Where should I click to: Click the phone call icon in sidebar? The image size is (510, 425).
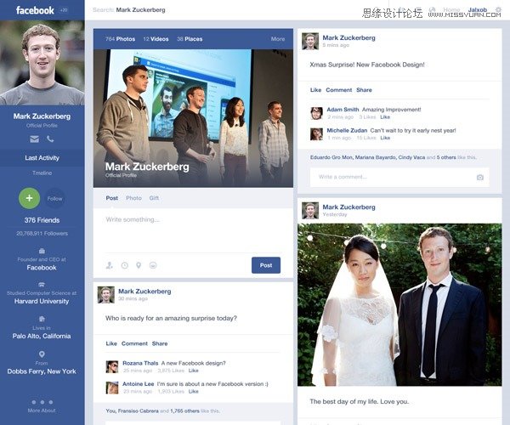pos(50,139)
